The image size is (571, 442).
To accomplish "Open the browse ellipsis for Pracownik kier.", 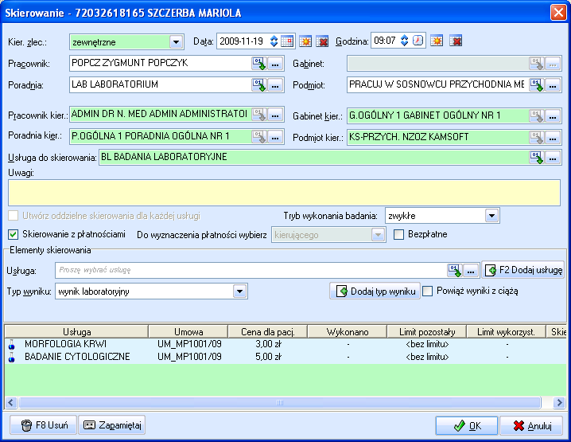I will [275, 115].
